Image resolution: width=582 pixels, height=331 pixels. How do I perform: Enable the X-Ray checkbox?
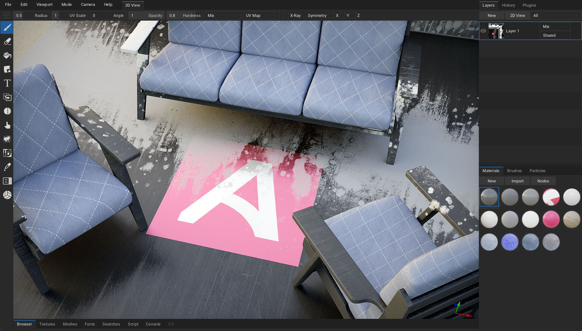285,15
